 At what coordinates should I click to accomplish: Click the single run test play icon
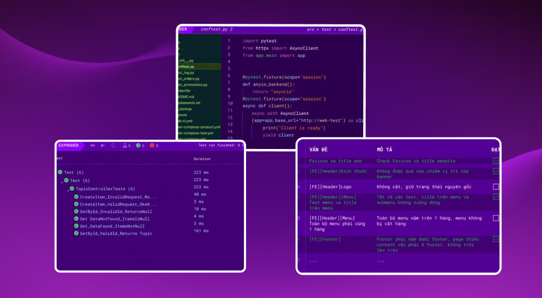pyautogui.click(x=102, y=146)
